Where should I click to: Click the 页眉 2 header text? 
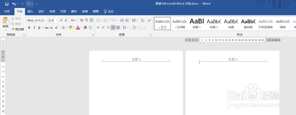(233, 59)
